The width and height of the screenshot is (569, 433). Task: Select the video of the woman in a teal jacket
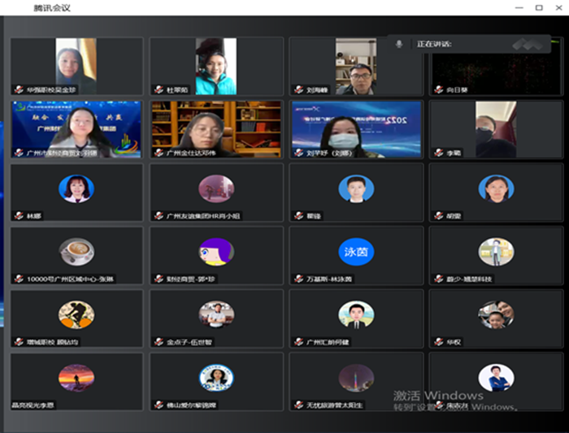pyautogui.click(x=216, y=67)
